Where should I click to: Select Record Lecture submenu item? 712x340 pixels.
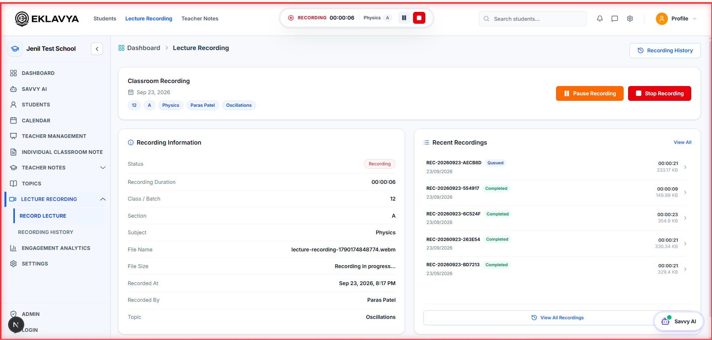(x=60, y=216)
